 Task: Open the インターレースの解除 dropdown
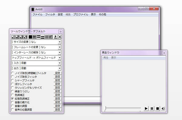(x=36, y=52)
